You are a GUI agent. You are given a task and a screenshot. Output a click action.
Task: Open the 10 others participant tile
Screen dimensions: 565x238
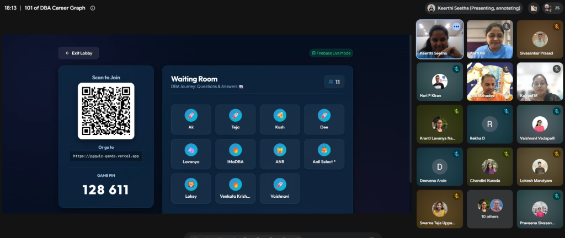pyautogui.click(x=490, y=209)
